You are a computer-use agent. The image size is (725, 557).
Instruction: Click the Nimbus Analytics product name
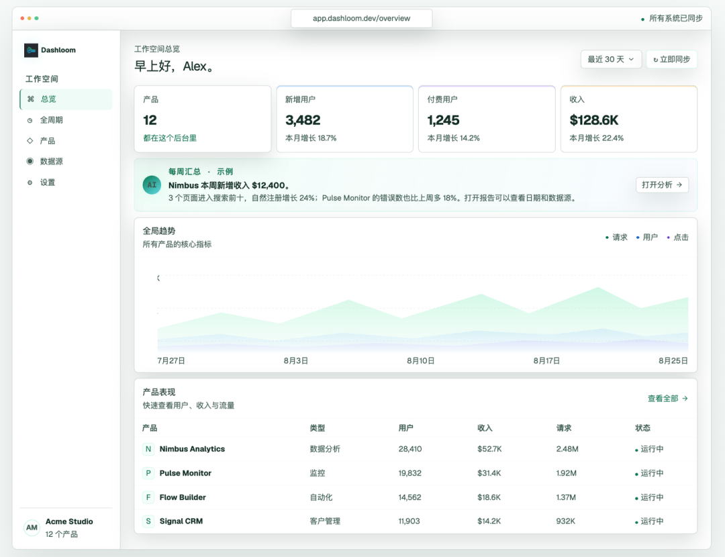click(x=193, y=449)
